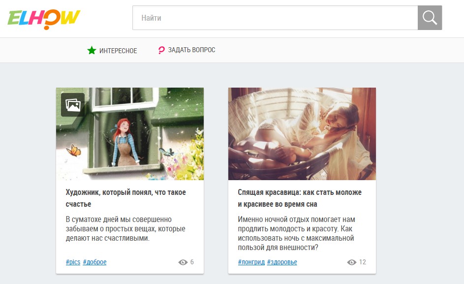Open article Художник, который понял, что такое счастье
Image resolution: width=464 pixels, height=284 pixels.
126,198
